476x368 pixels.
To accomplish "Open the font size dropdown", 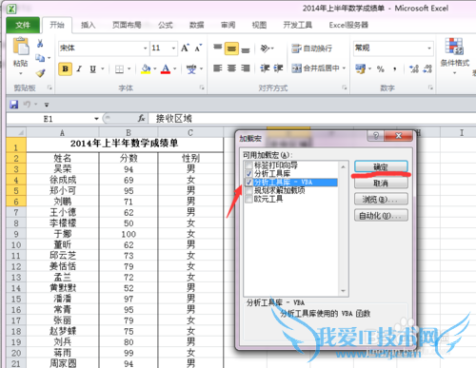I will tap(173, 48).
